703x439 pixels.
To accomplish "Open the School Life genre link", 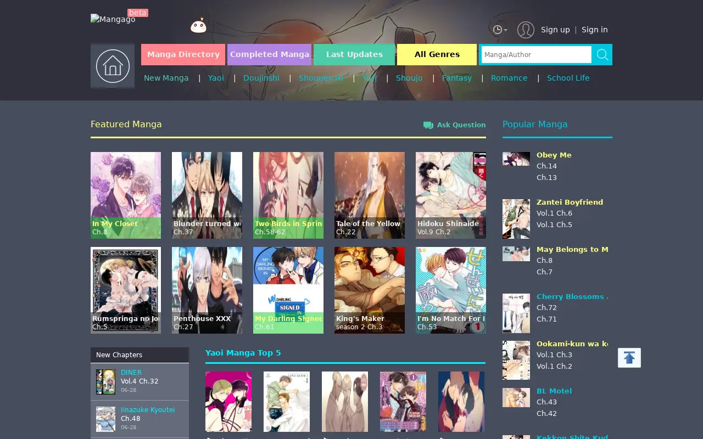I will pyautogui.click(x=568, y=78).
